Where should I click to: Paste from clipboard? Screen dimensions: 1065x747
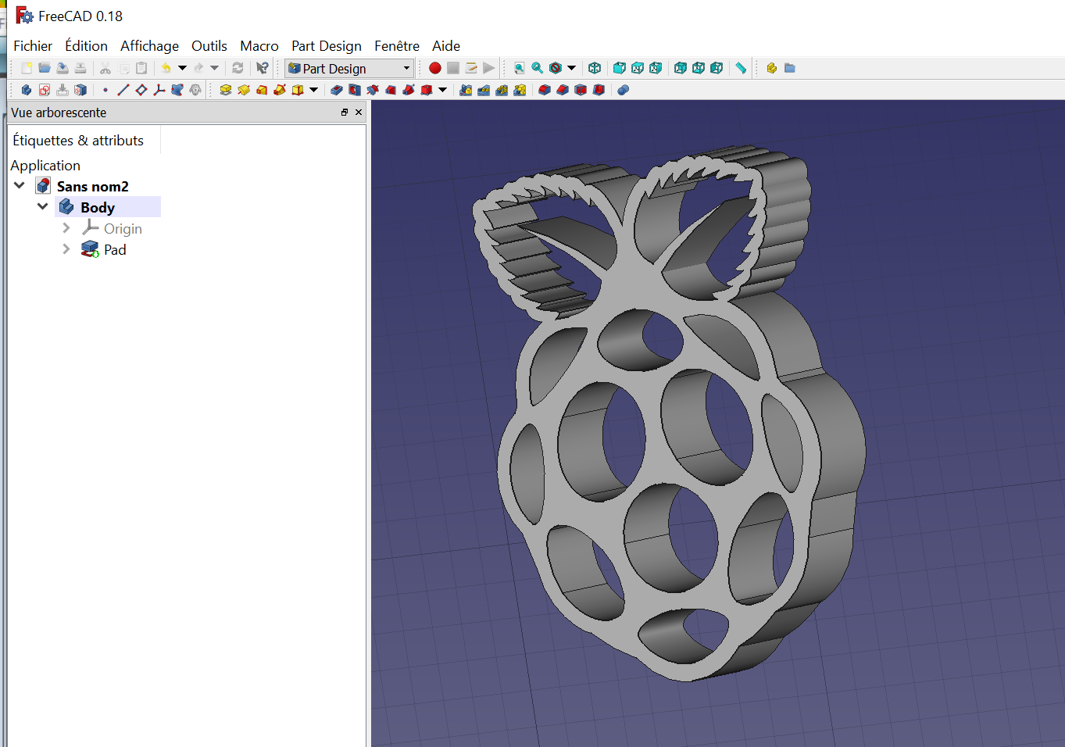tap(141, 68)
